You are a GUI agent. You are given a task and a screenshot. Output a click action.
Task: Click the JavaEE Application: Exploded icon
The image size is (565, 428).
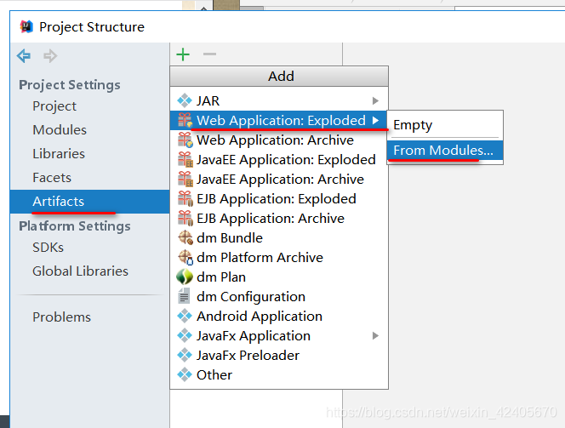(x=185, y=160)
